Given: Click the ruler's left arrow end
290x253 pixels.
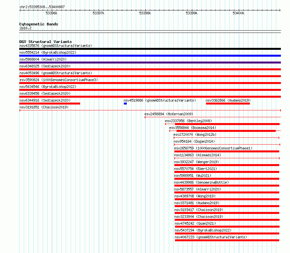Looking at the screenshot, I should coord(20,10).
